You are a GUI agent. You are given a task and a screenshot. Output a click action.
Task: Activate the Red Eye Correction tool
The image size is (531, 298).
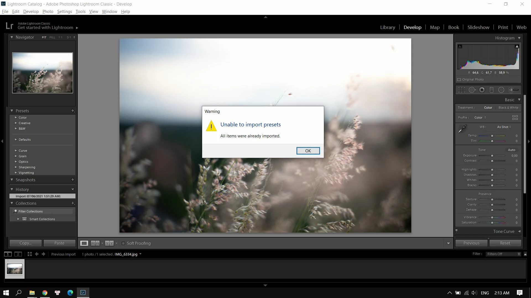point(482,90)
